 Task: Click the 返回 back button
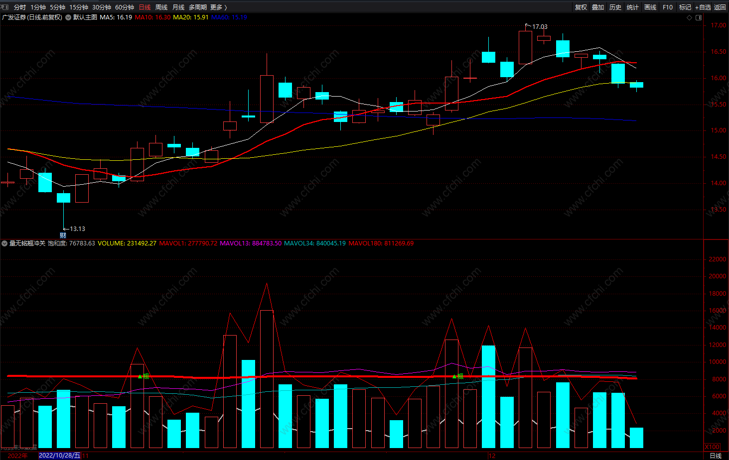[x=720, y=7]
